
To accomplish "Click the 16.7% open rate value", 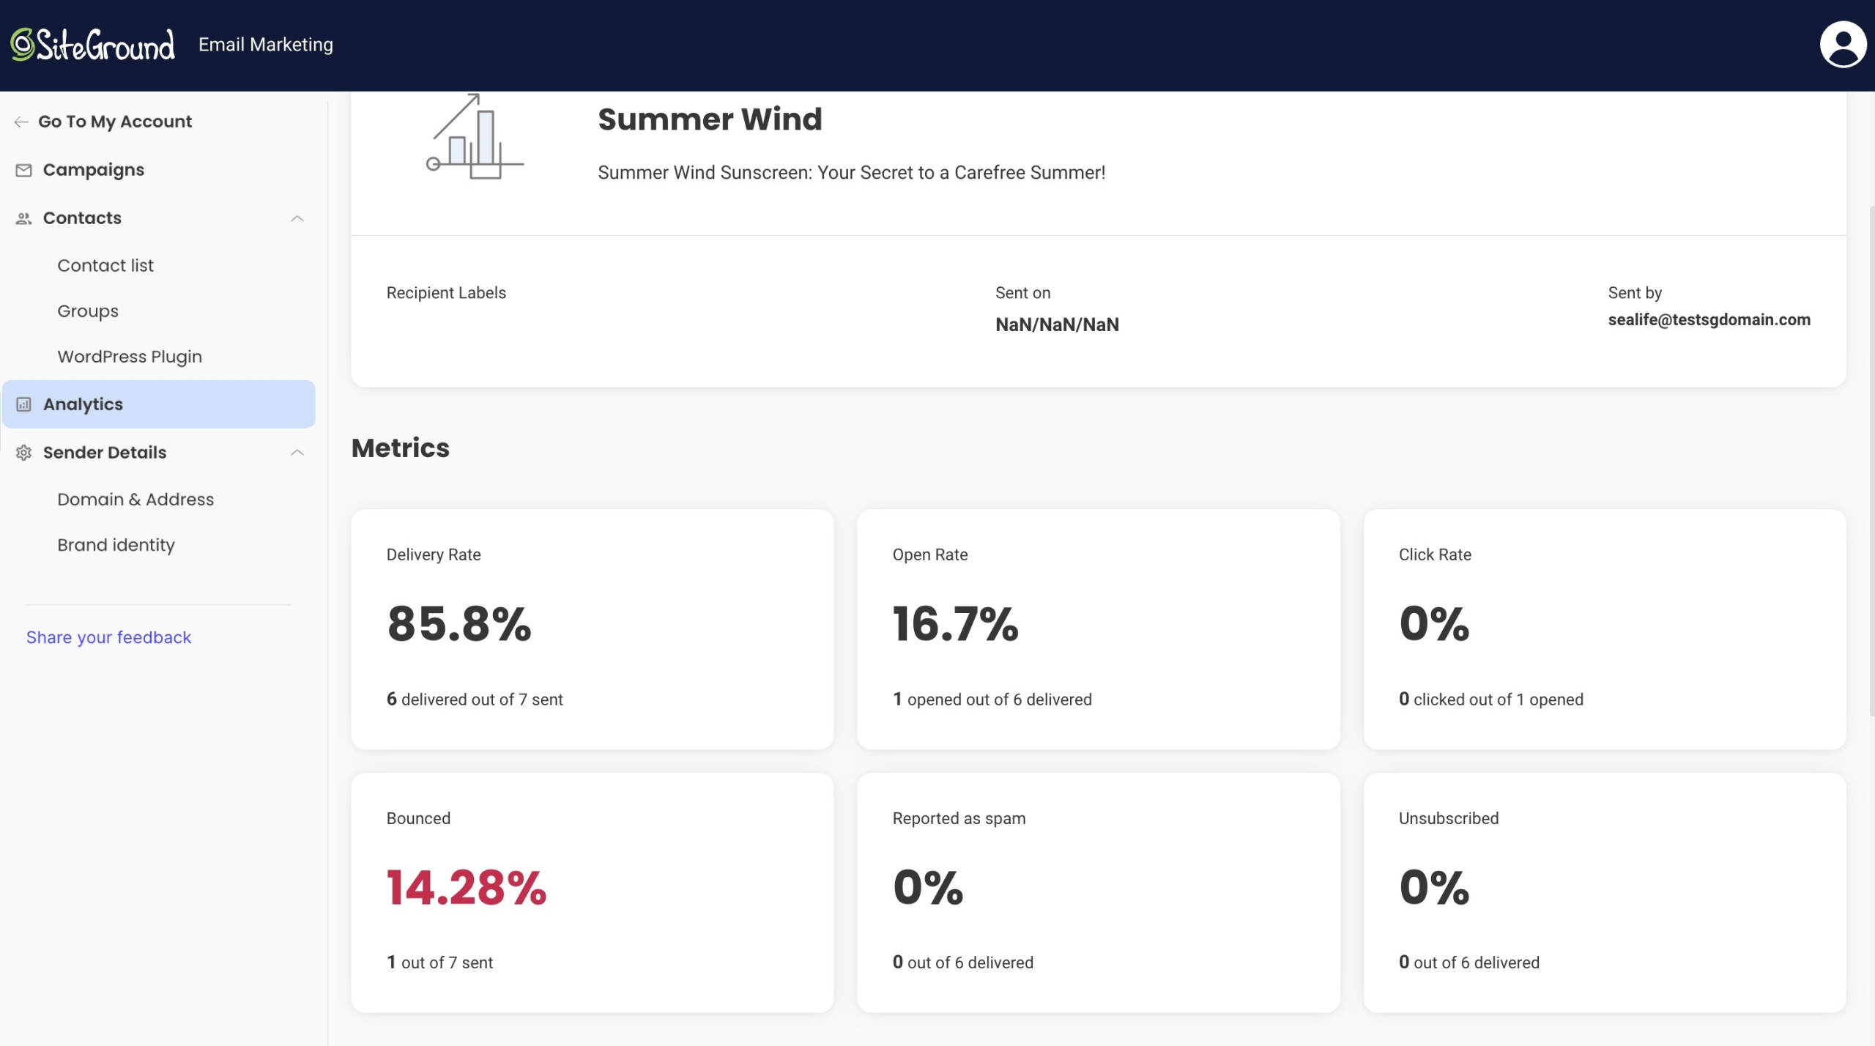I will pyautogui.click(x=955, y=624).
